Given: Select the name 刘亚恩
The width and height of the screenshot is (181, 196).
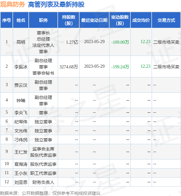Looking at the screenshot, I should tap(21, 182).
